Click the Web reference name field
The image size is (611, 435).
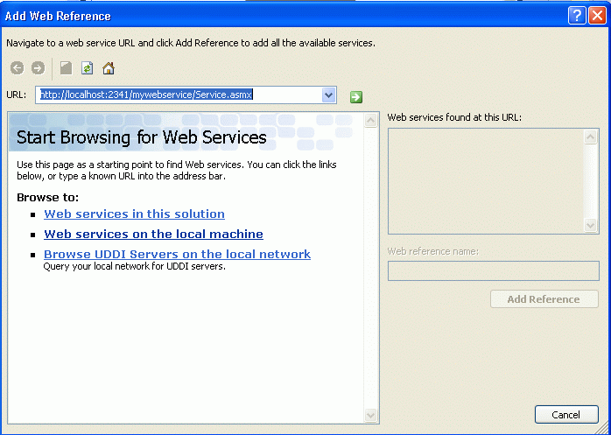(493, 270)
